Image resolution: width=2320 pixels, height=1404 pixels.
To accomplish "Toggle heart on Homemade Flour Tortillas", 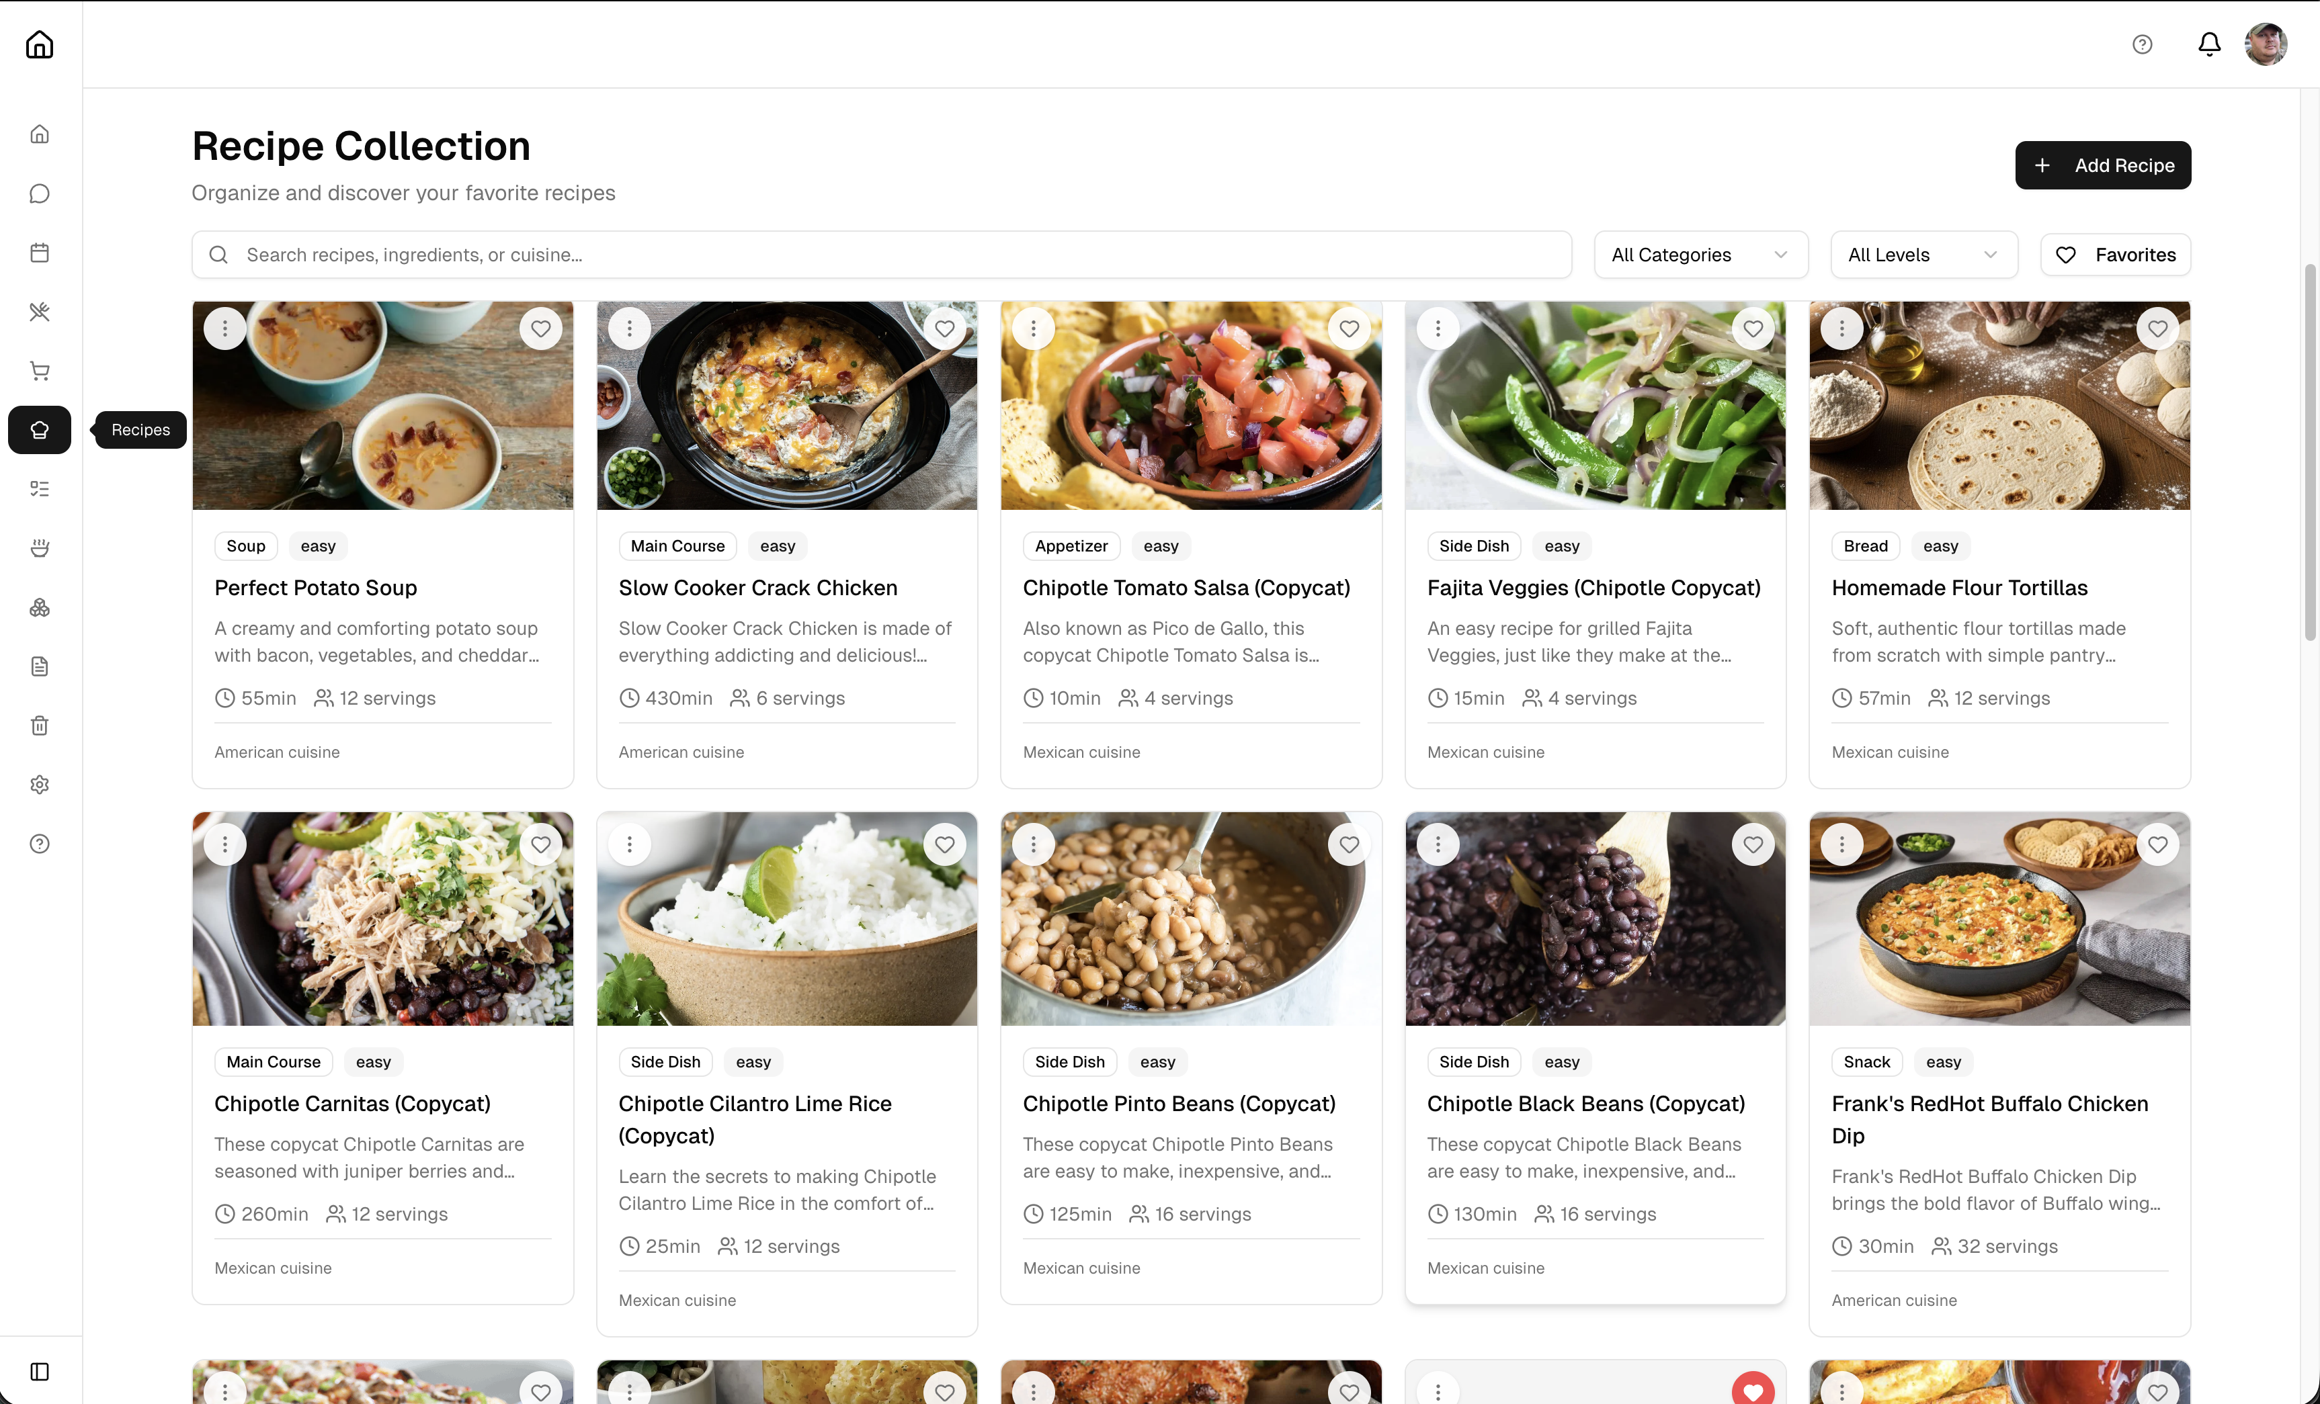I will coord(2157,328).
